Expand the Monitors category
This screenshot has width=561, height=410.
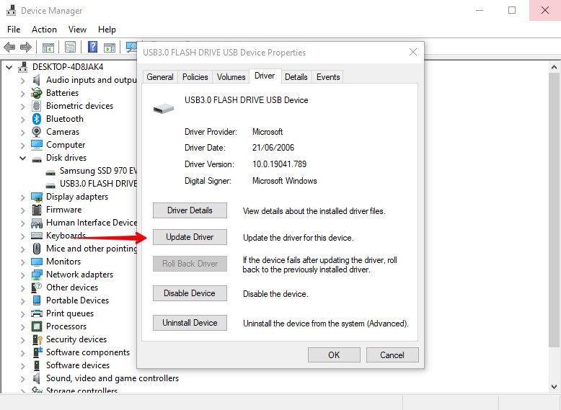22,262
